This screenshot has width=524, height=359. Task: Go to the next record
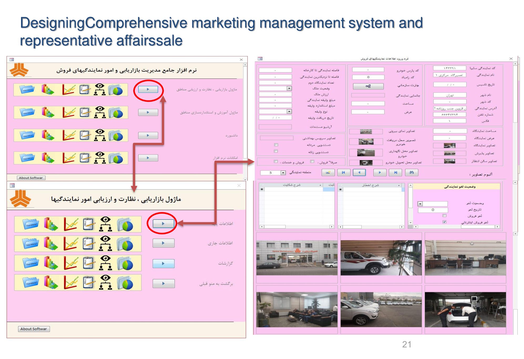tap(380, 173)
